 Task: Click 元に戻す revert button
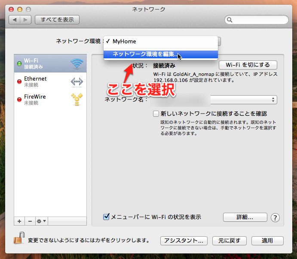[x=230, y=241]
